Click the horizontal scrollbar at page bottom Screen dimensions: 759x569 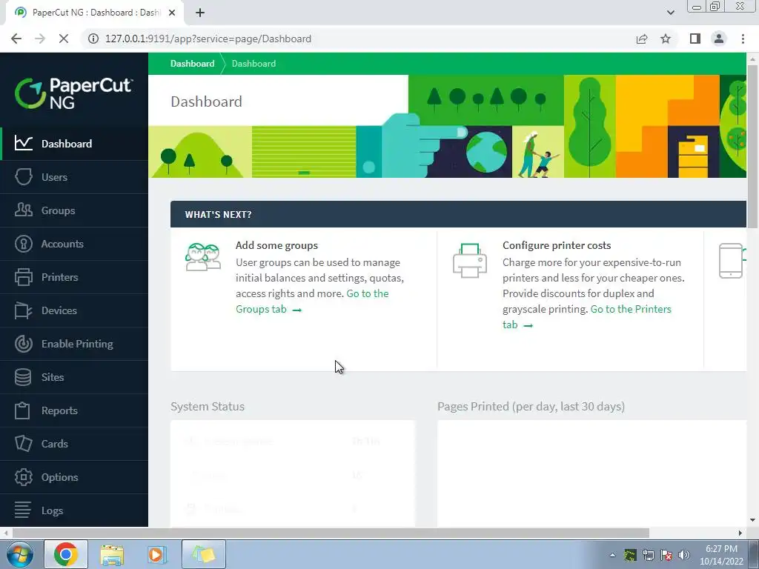tap(331, 533)
